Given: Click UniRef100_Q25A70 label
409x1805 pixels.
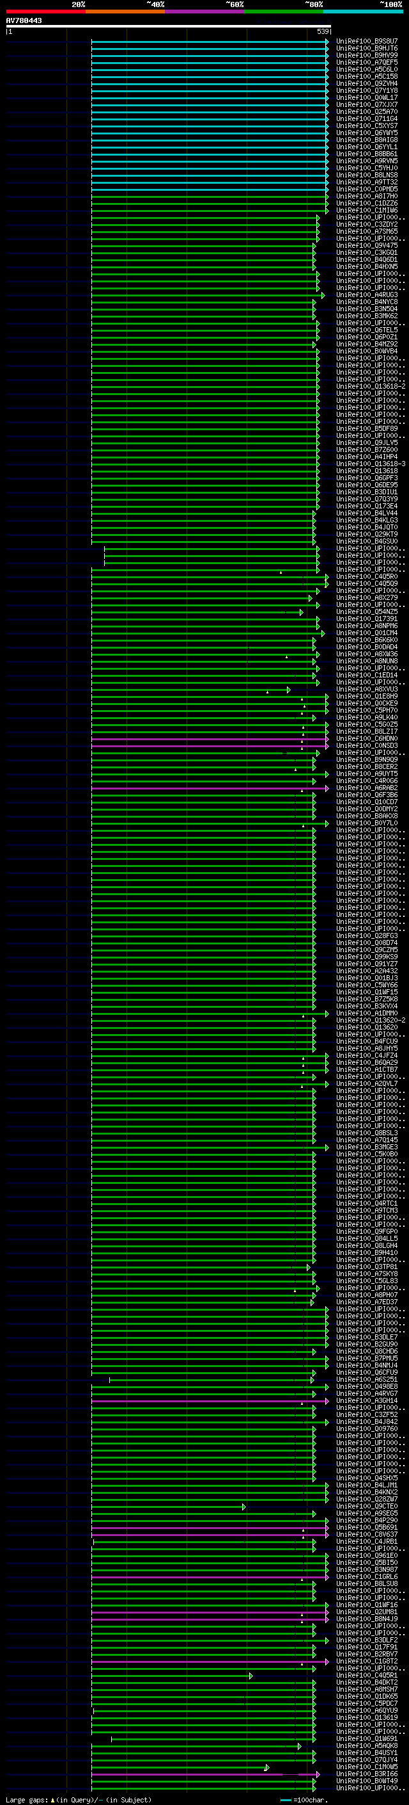Looking at the screenshot, I should pos(367,111).
